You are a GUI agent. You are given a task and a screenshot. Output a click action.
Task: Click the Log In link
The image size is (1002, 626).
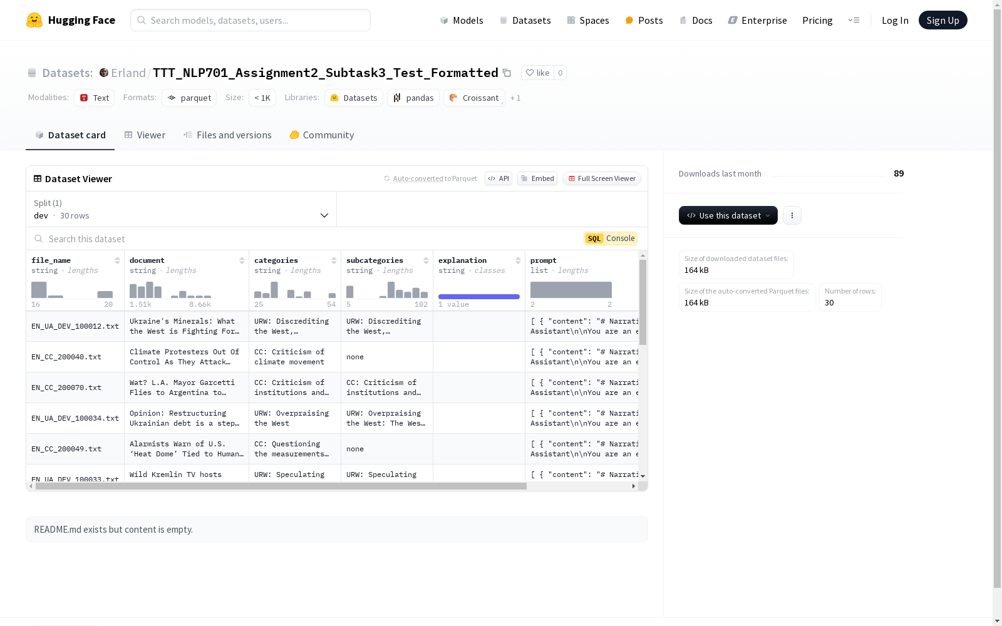[x=895, y=20]
